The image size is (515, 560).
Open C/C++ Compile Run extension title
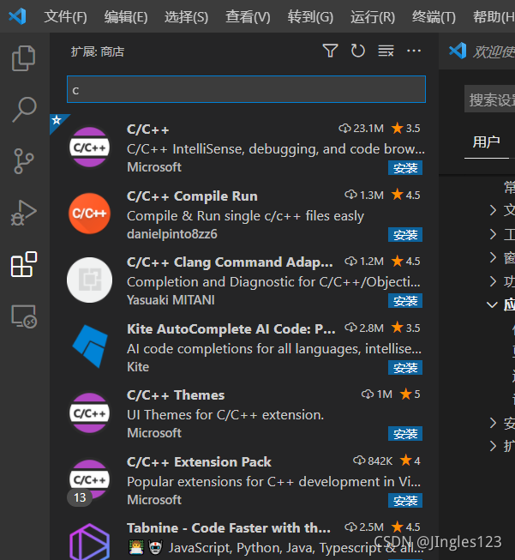192,196
